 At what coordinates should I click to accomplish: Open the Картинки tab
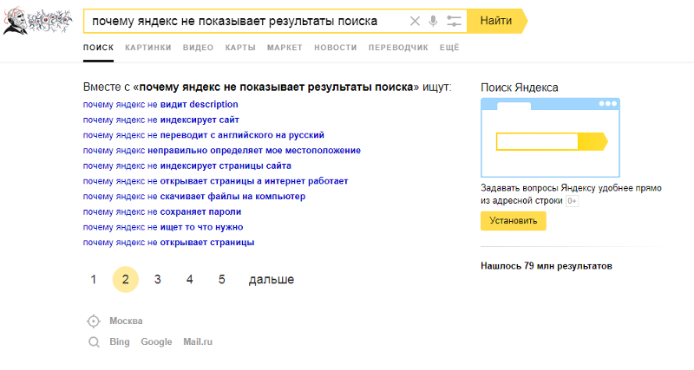pos(147,48)
